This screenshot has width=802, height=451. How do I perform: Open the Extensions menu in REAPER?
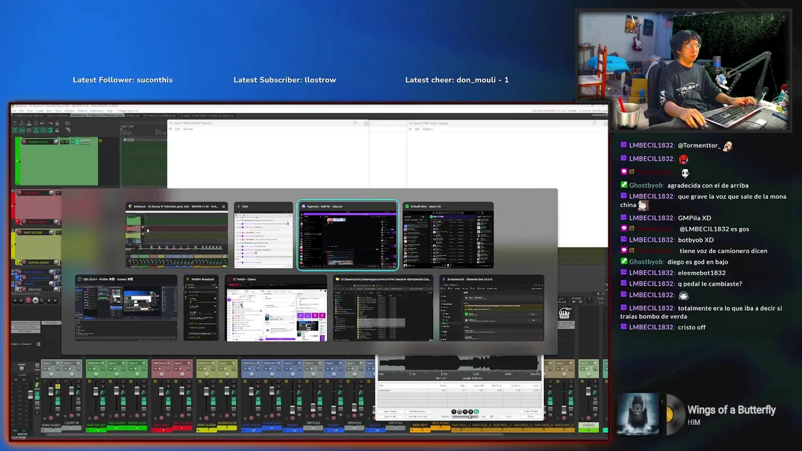coord(96,111)
